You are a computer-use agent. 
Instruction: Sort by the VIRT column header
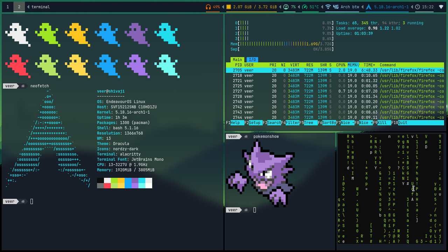(295, 65)
